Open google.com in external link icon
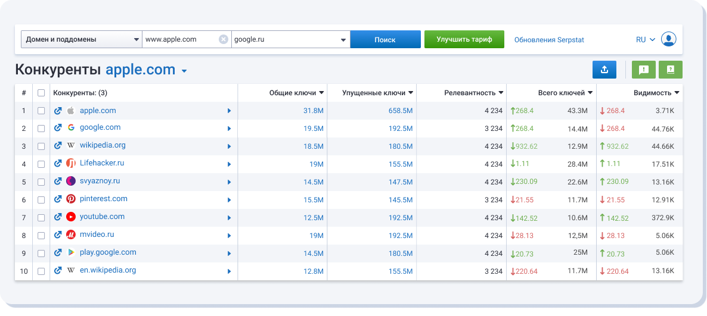 coord(58,128)
